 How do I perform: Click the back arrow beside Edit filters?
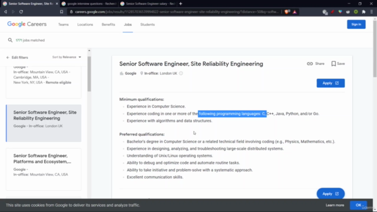coord(8,58)
